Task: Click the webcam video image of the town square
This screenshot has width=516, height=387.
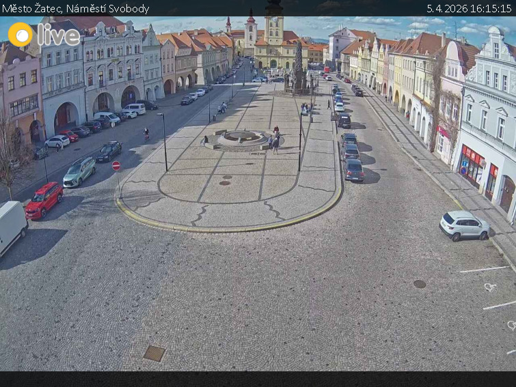Action: point(258,194)
